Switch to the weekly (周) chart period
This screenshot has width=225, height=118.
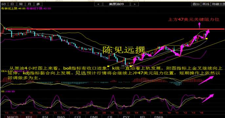tap(21, 4)
